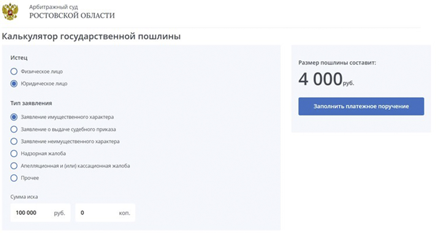Click the Russian coat of arms emblem

pyautogui.click(x=10, y=11)
